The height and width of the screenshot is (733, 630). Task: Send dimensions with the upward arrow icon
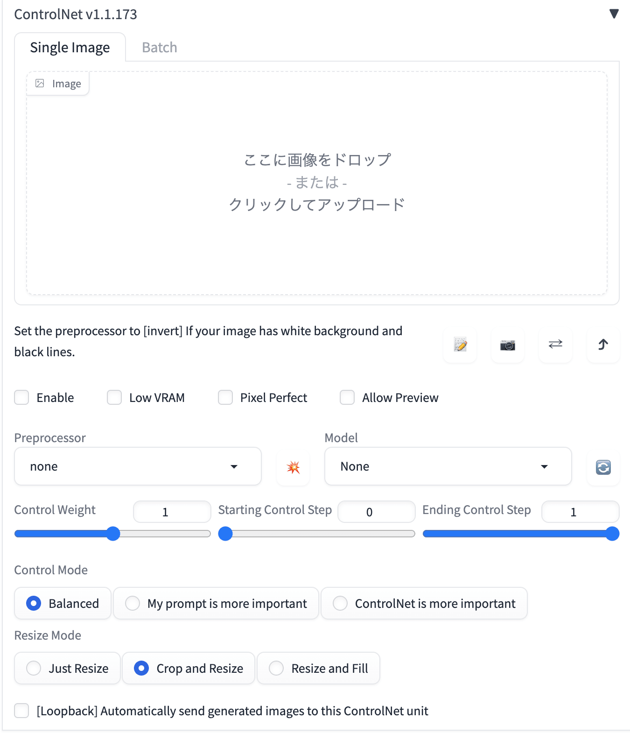click(x=603, y=345)
